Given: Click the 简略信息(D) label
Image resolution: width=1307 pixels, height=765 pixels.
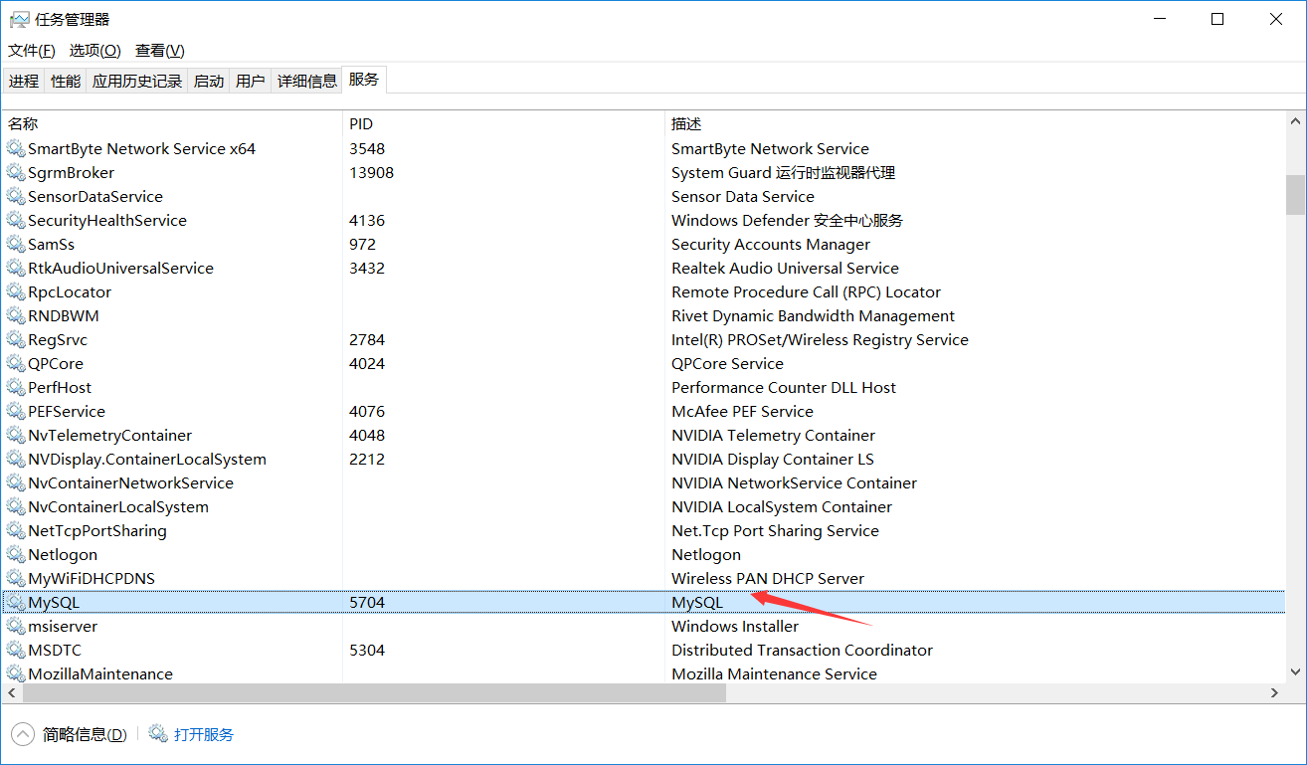Looking at the screenshot, I should pyautogui.click(x=85, y=735).
